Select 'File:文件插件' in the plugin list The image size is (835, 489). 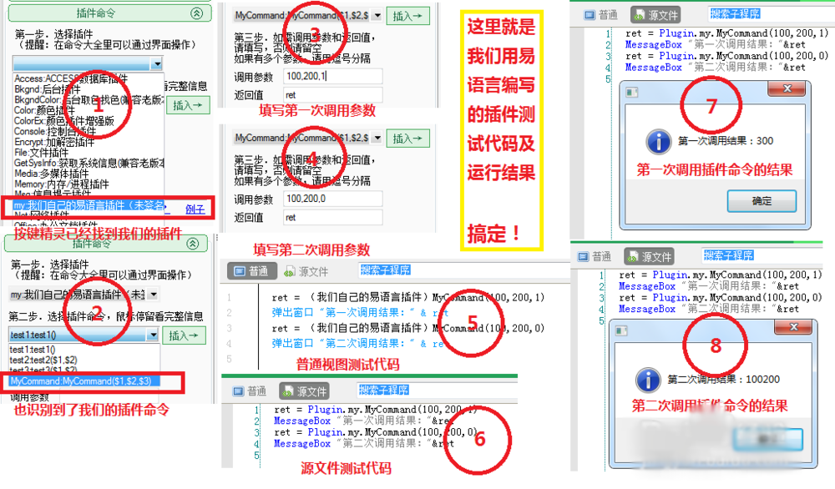pyautogui.click(x=41, y=153)
